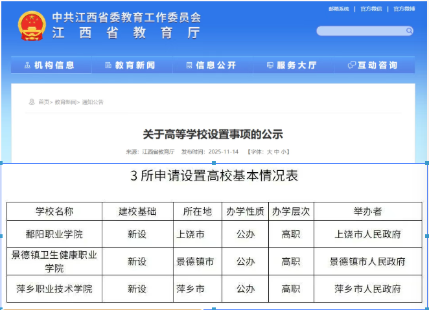Click the 建校基础 column header

coord(137,212)
